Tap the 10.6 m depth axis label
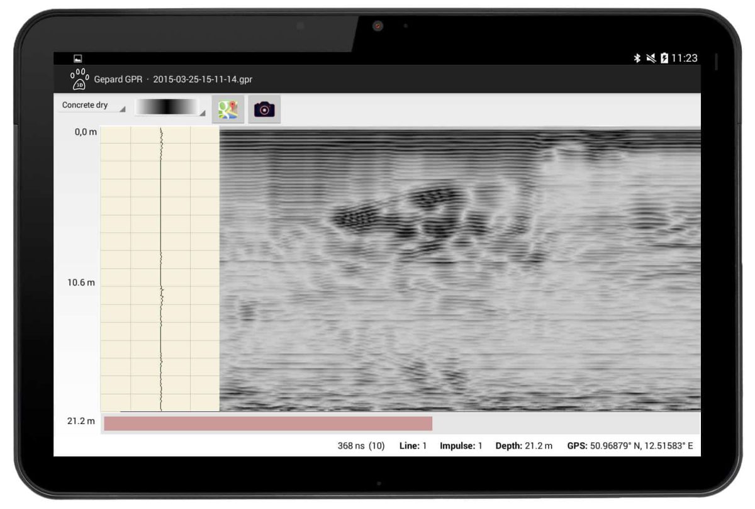 click(x=81, y=282)
